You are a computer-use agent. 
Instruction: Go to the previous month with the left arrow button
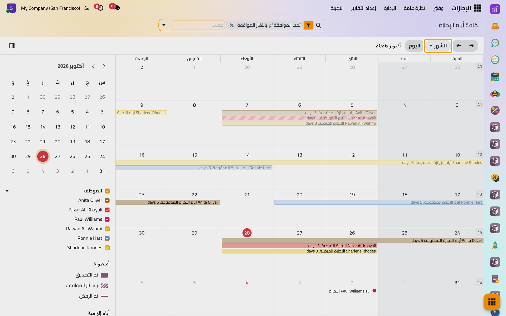click(459, 46)
